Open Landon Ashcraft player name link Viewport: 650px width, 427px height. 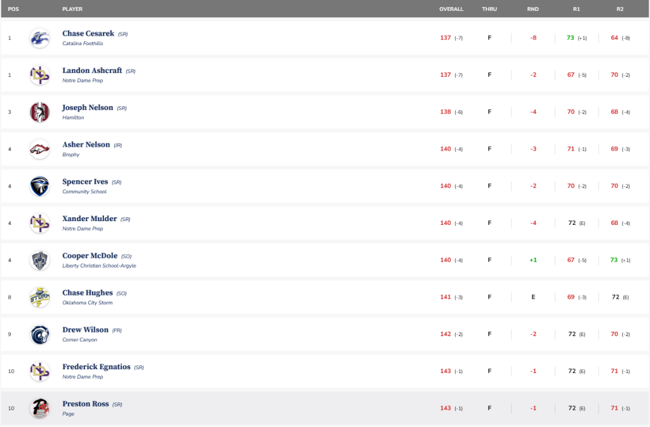point(92,71)
